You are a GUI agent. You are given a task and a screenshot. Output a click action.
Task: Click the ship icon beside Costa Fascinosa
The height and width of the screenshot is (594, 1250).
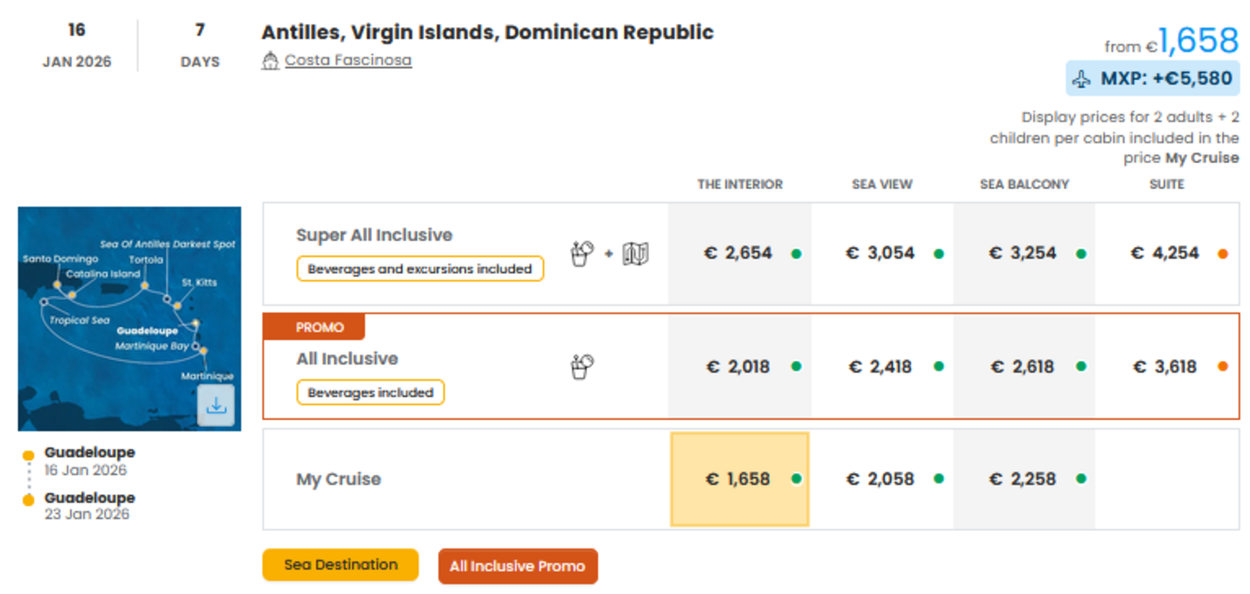pyautogui.click(x=270, y=60)
